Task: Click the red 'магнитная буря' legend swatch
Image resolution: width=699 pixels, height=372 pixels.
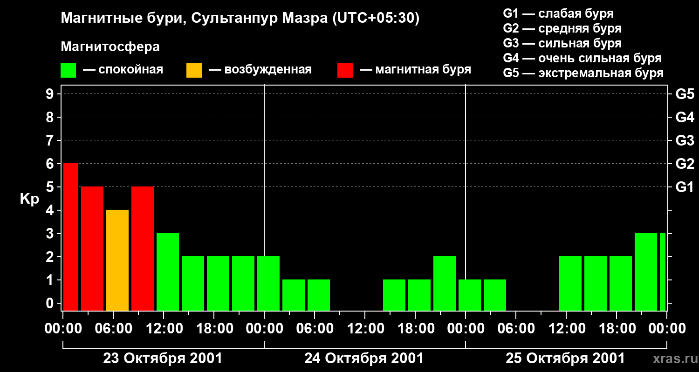Action: [345, 70]
